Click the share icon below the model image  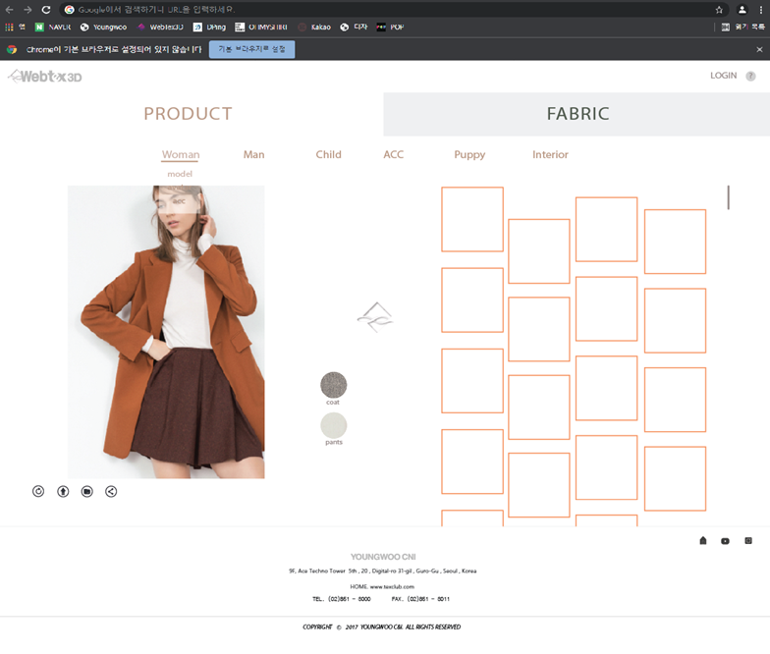(x=111, y=491)
